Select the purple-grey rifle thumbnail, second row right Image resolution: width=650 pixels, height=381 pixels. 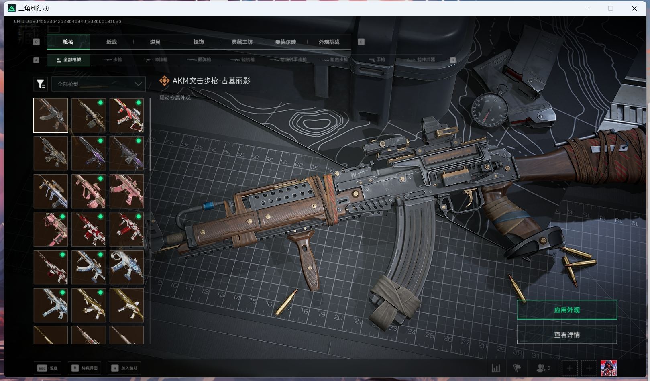(126, 153)
